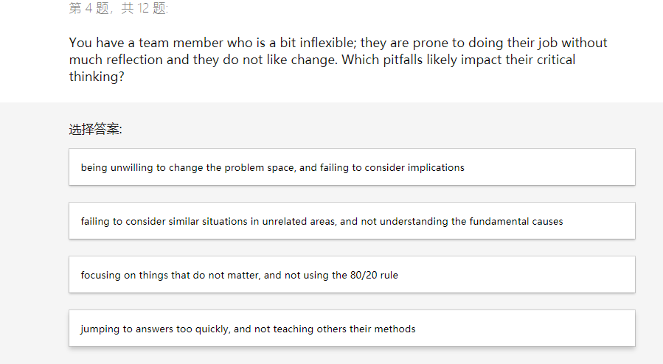The image size is (663, 364).
Task: Click empty right side of last answer card
Action: coord(538,329)
